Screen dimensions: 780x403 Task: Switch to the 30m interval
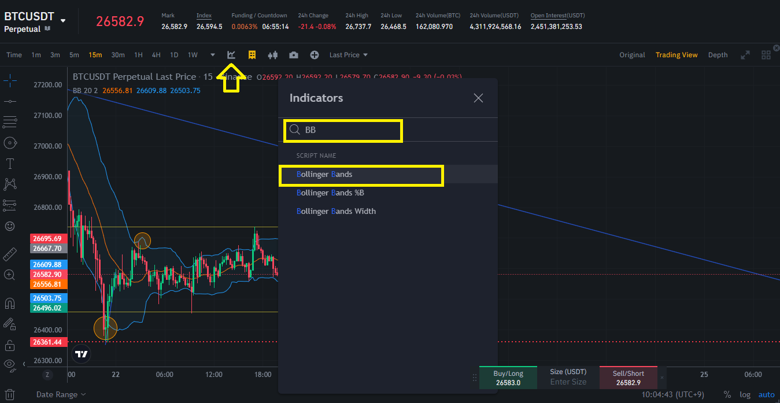click(118, 55)
